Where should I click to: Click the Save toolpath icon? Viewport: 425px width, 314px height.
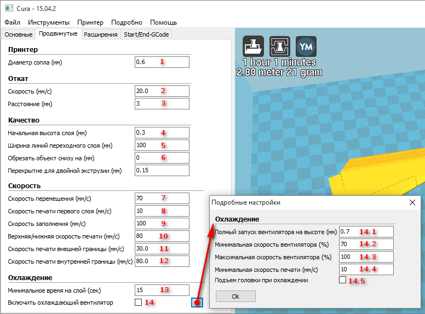280,46
